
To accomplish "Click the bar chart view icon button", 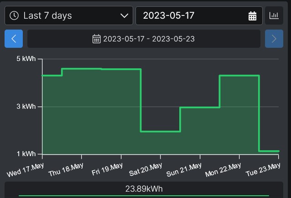I will point(274,15).
